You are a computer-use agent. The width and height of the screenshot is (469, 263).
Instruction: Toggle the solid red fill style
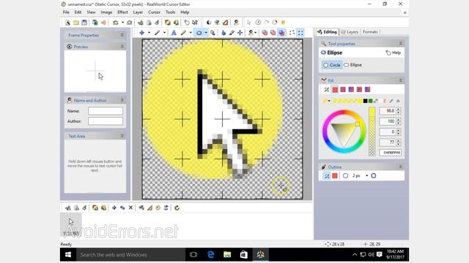click(335, 89)
